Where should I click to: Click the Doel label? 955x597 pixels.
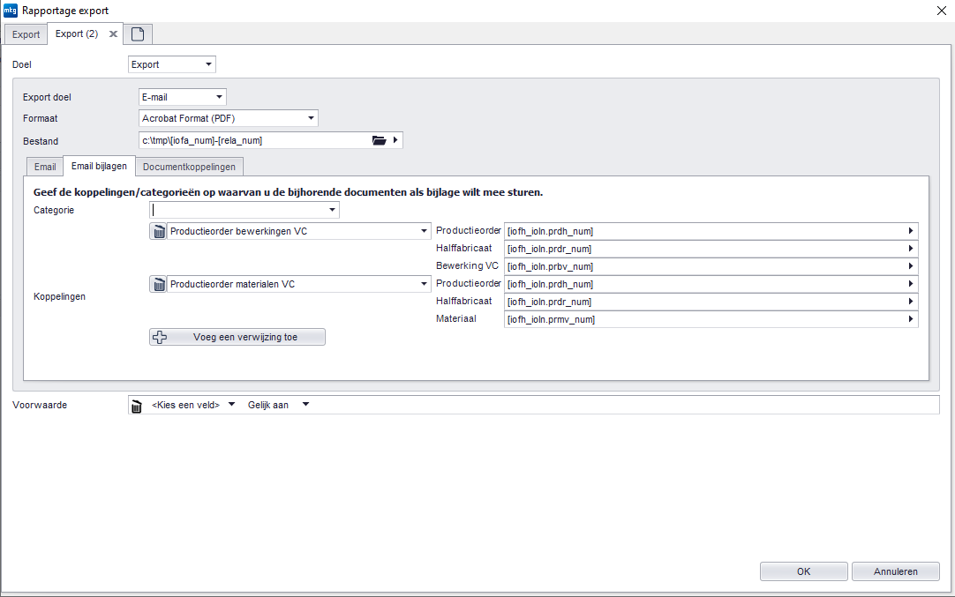pyautogui.click(x=22, y=64)
